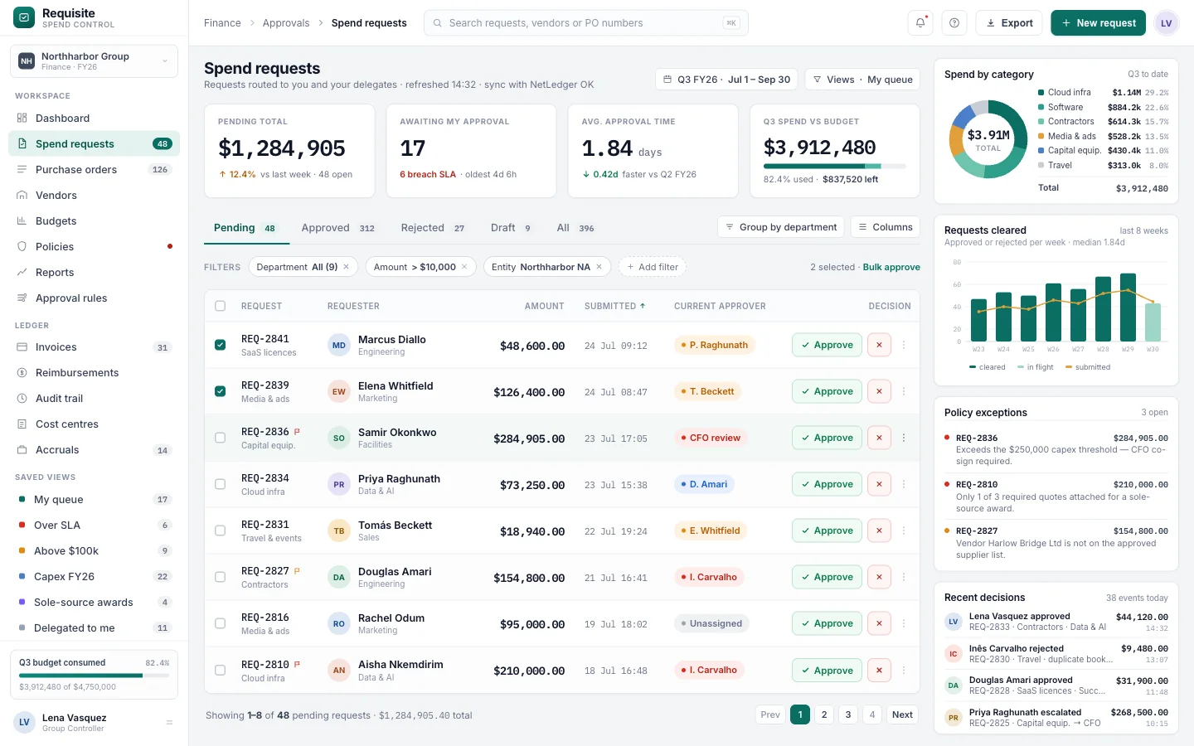
Task: Switch to the Draft tab
Action: [511, 228]
